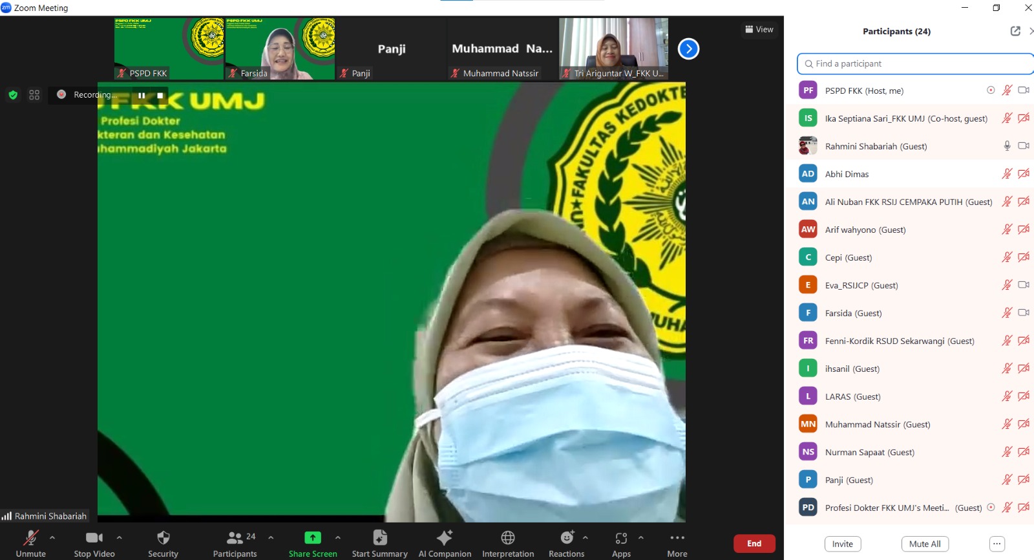This screenshot has width=1034, height=560.
Task: Toggle video for Rahmini Shabariah
Action: click(x=1024, y=146)
